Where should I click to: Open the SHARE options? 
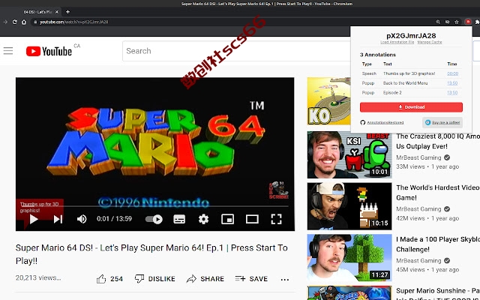click(x=205, y=279)
